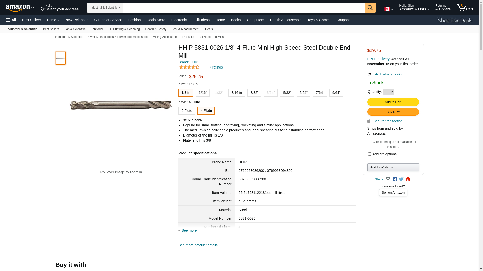Share via email envelope icon
This screenshot has height=271, width=483.
(x=388, y=179)
